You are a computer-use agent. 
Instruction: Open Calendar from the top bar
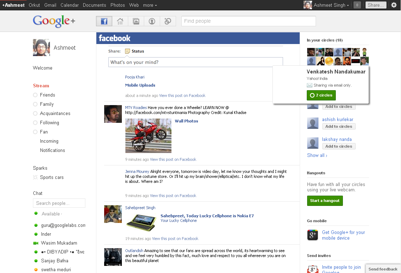click(69, 5)
